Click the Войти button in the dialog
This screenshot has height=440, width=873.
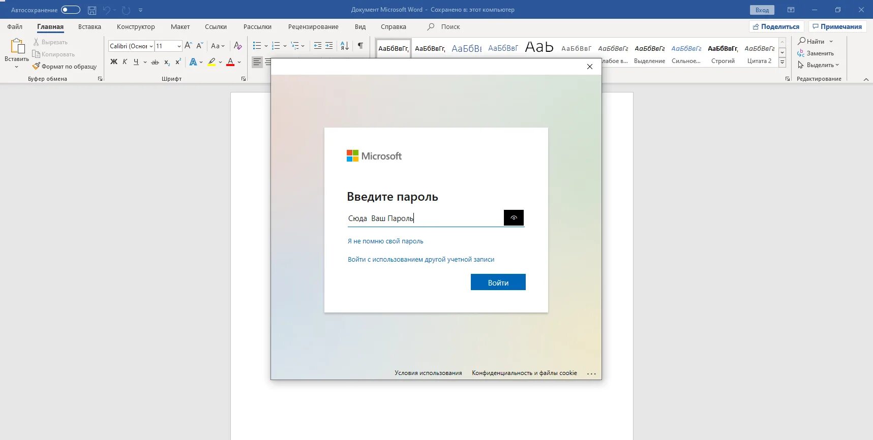498,282
